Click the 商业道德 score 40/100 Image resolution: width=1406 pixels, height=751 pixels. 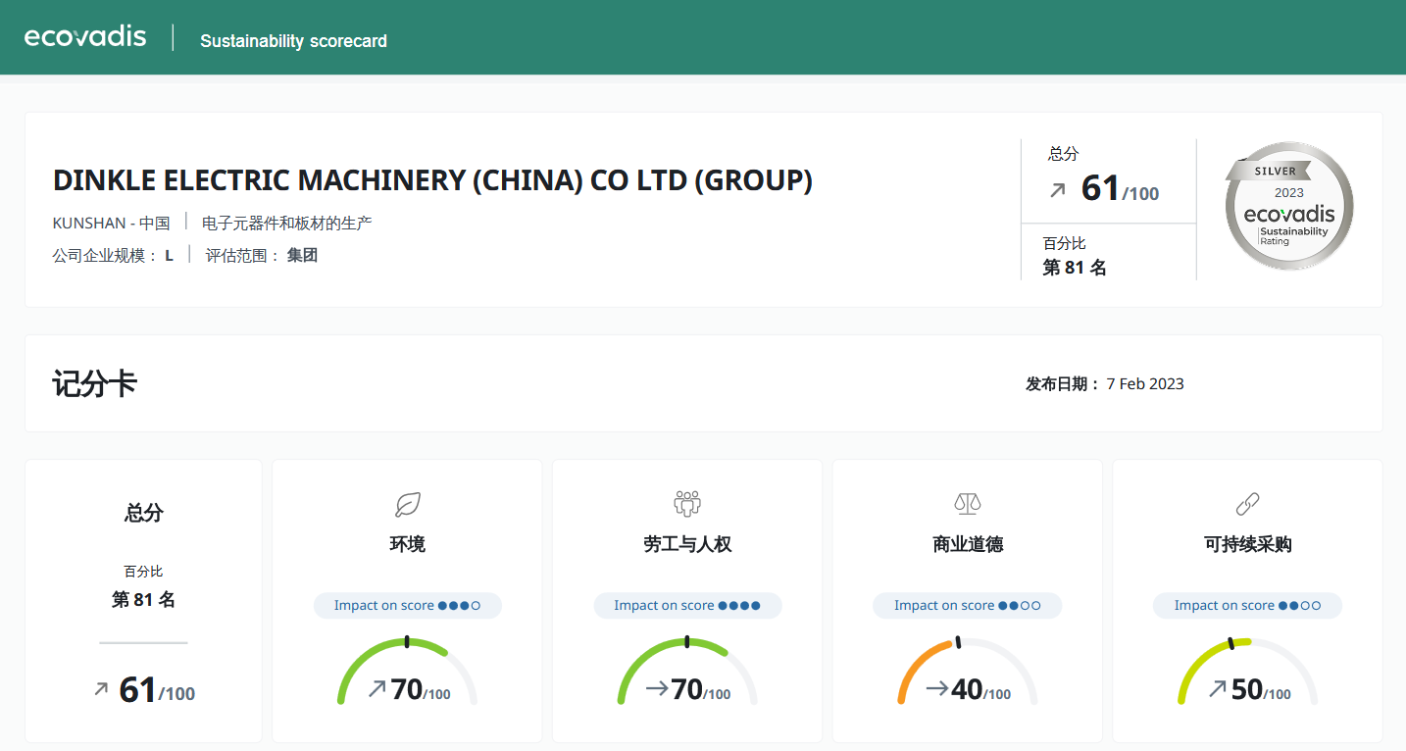pos(981,690)
